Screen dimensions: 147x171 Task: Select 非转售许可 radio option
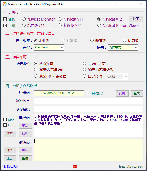84,64
